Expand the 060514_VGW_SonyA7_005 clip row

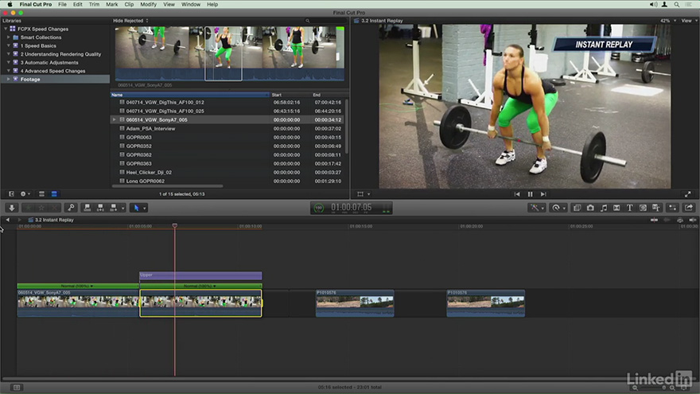(x=115, y=119)
